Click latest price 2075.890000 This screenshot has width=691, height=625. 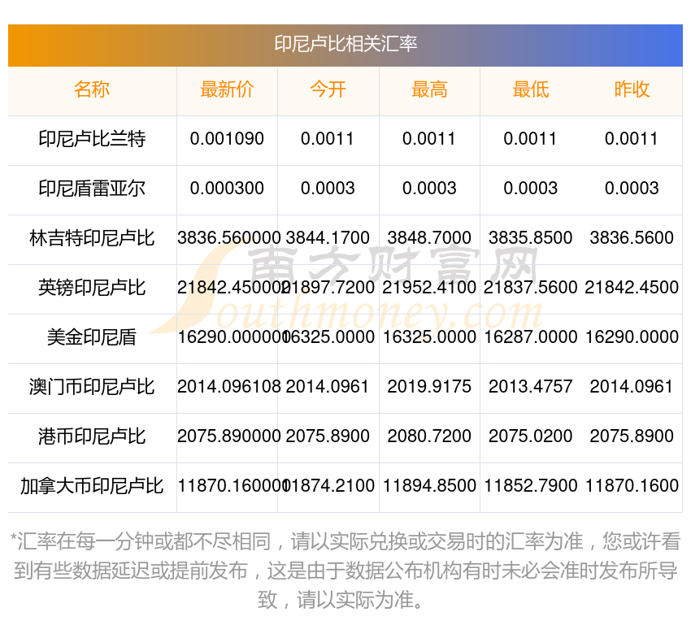coord(228,436)
